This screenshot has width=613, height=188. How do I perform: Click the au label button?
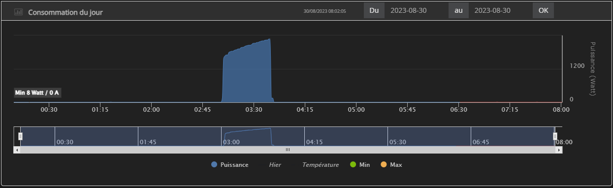pos(458,10)
